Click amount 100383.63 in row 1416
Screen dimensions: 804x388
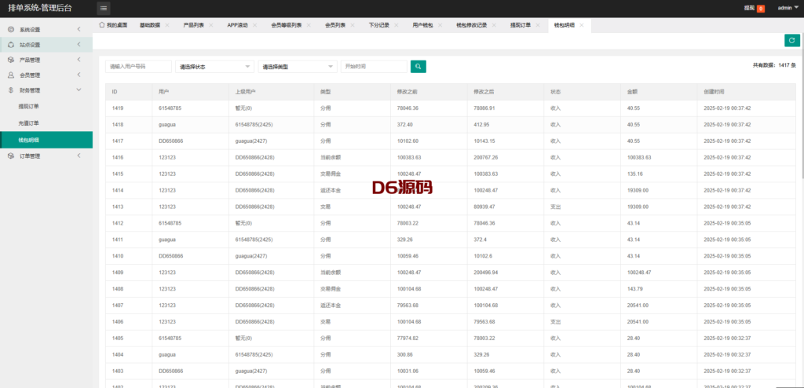point(639,158)
